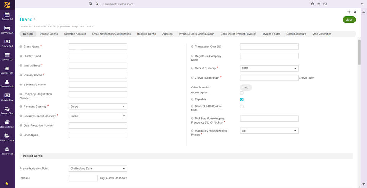Screen dimensions: 367x188
Task: Open Main Amenities tab
Action: click(322, 34)
